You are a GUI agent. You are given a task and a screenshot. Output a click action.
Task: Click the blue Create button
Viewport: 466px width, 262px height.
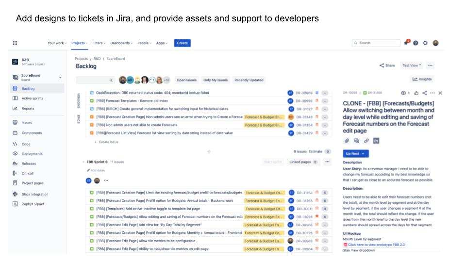coord(183,43)
